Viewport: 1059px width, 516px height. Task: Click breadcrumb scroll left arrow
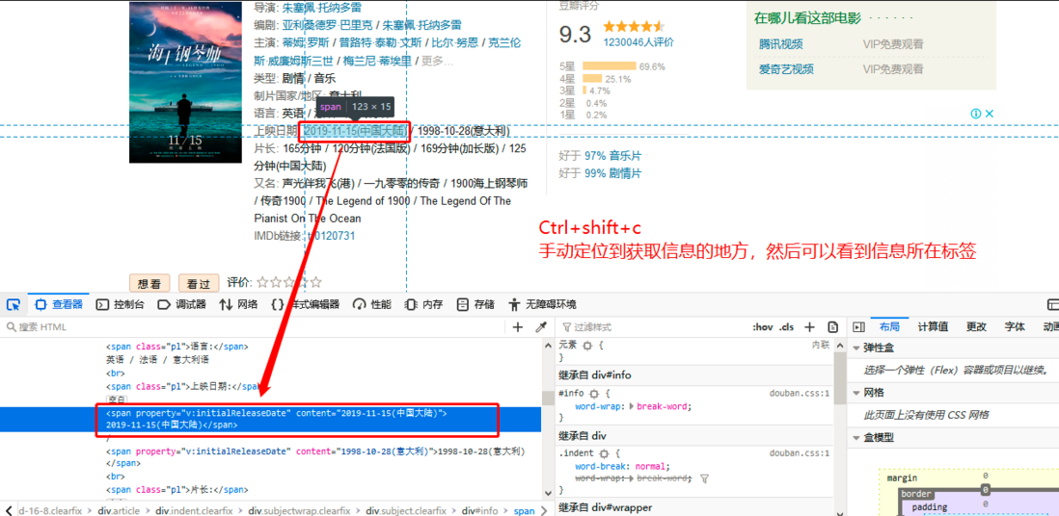tap(10, 510)
